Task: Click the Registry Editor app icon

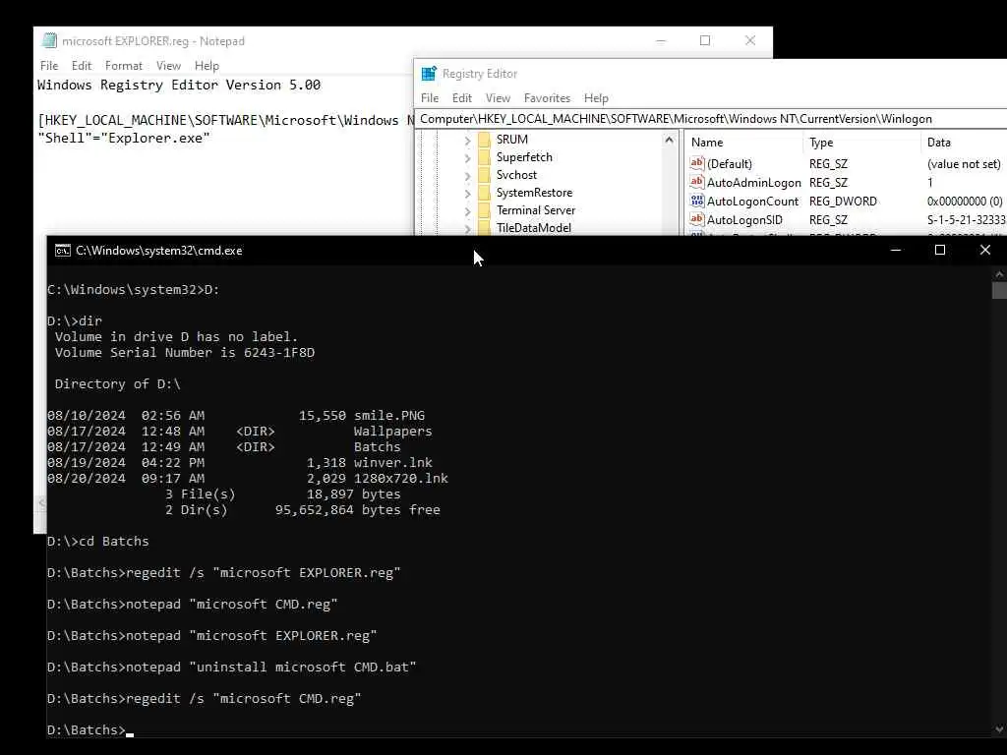Action: [x=429, y=73]
